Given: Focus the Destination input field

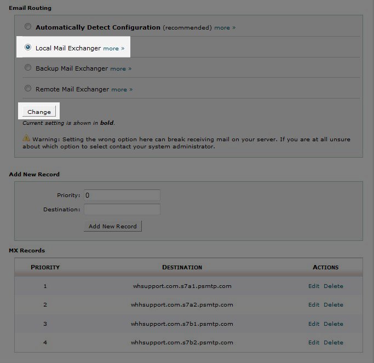Looking at the screenshot, I should 122,209.
